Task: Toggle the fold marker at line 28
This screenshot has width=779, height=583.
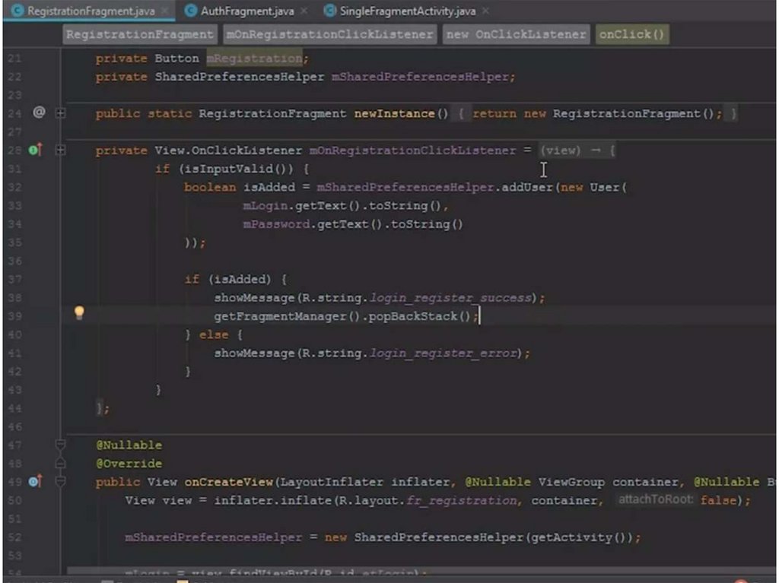Action: [x=60, y=151]
